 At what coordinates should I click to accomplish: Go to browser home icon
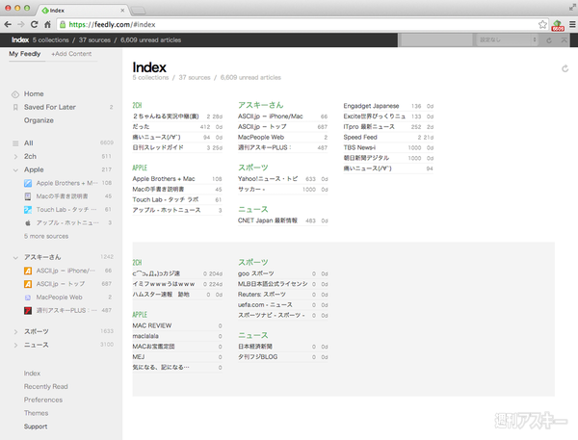click(x=47, y=24)
